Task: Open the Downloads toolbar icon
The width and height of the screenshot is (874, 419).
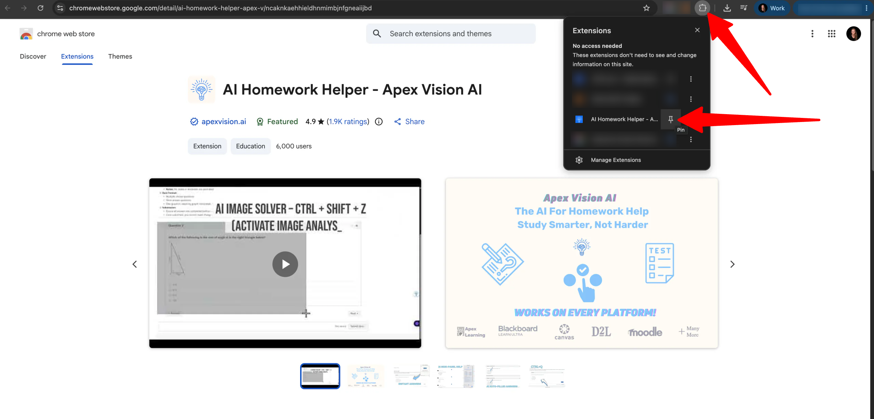Action: pos(727,8)
